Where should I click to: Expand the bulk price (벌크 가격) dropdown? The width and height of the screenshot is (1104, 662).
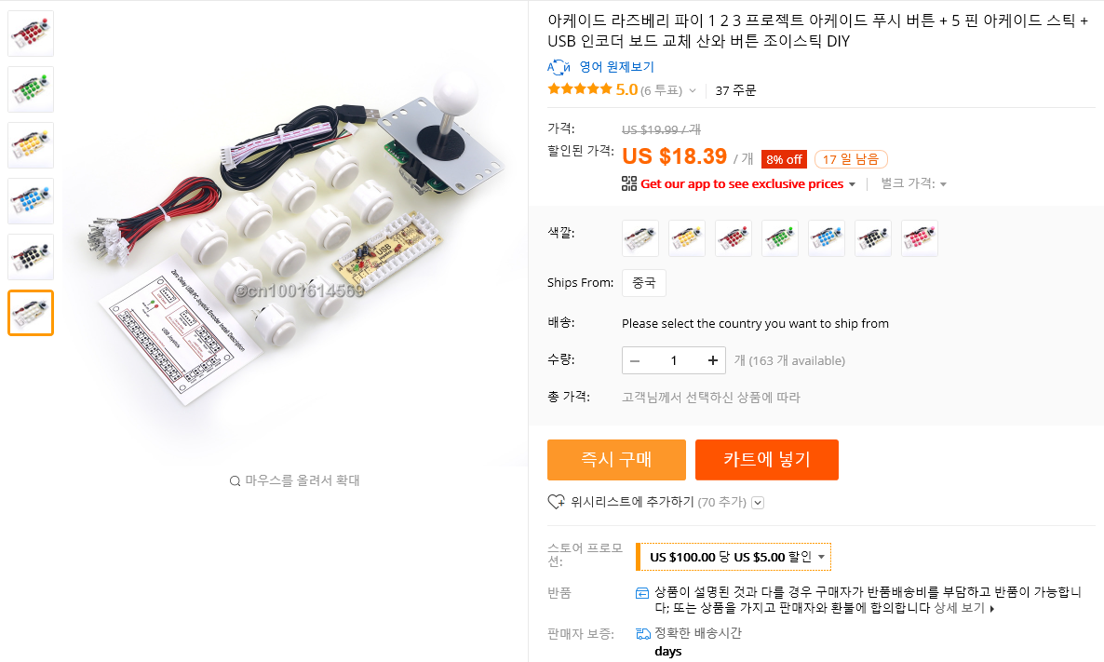click(x=943, y=184)
